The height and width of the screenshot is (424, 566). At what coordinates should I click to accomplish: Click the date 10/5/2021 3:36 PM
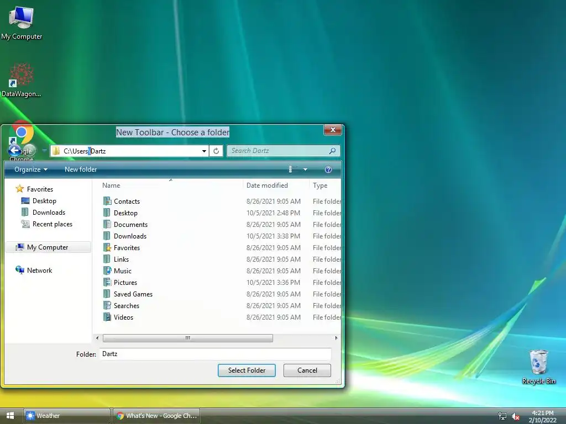[273, 282]
